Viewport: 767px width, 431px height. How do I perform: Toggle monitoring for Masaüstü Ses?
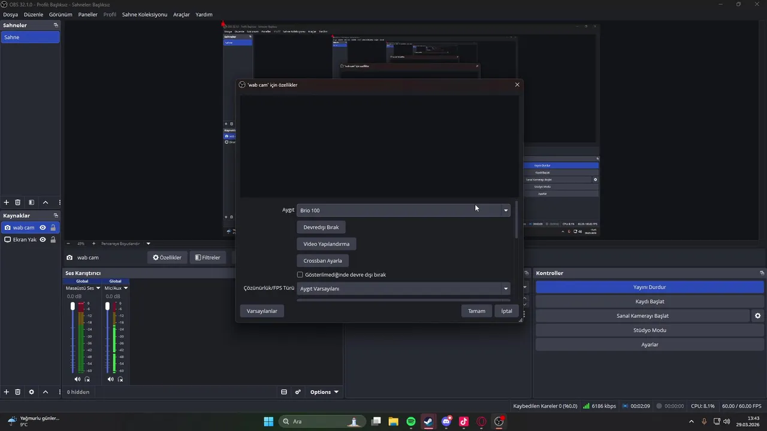[x=87, y=379]
